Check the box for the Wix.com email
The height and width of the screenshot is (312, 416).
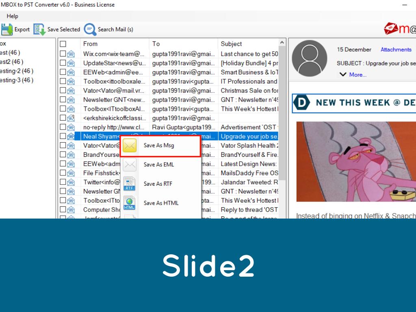63,54
